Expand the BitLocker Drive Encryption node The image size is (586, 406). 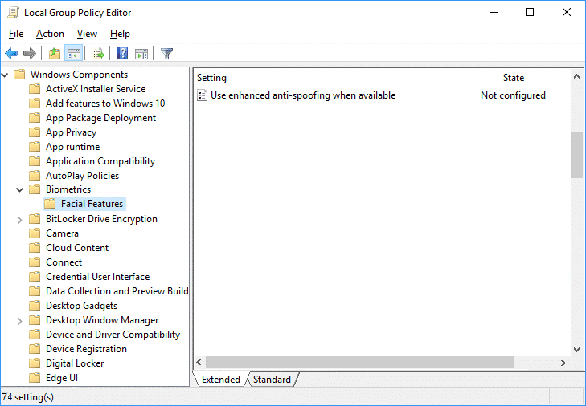point(19,220)
